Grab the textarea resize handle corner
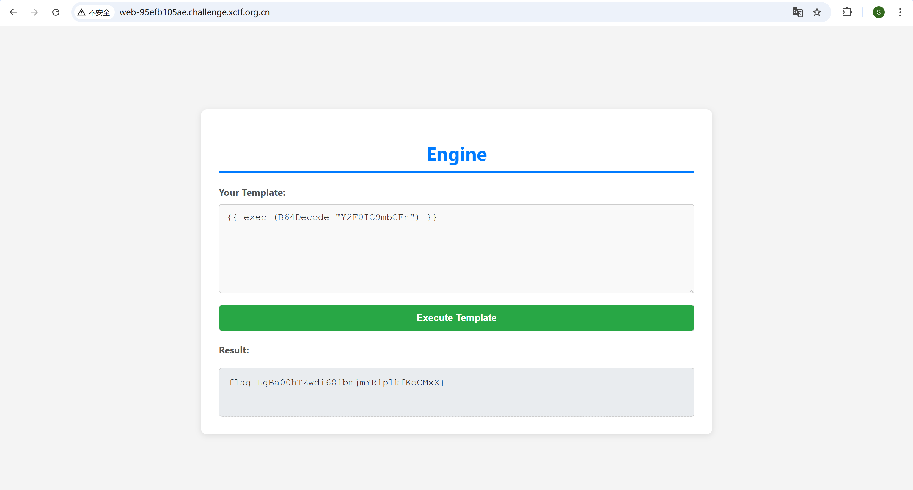The image size is (913, 490). [691, 290]
